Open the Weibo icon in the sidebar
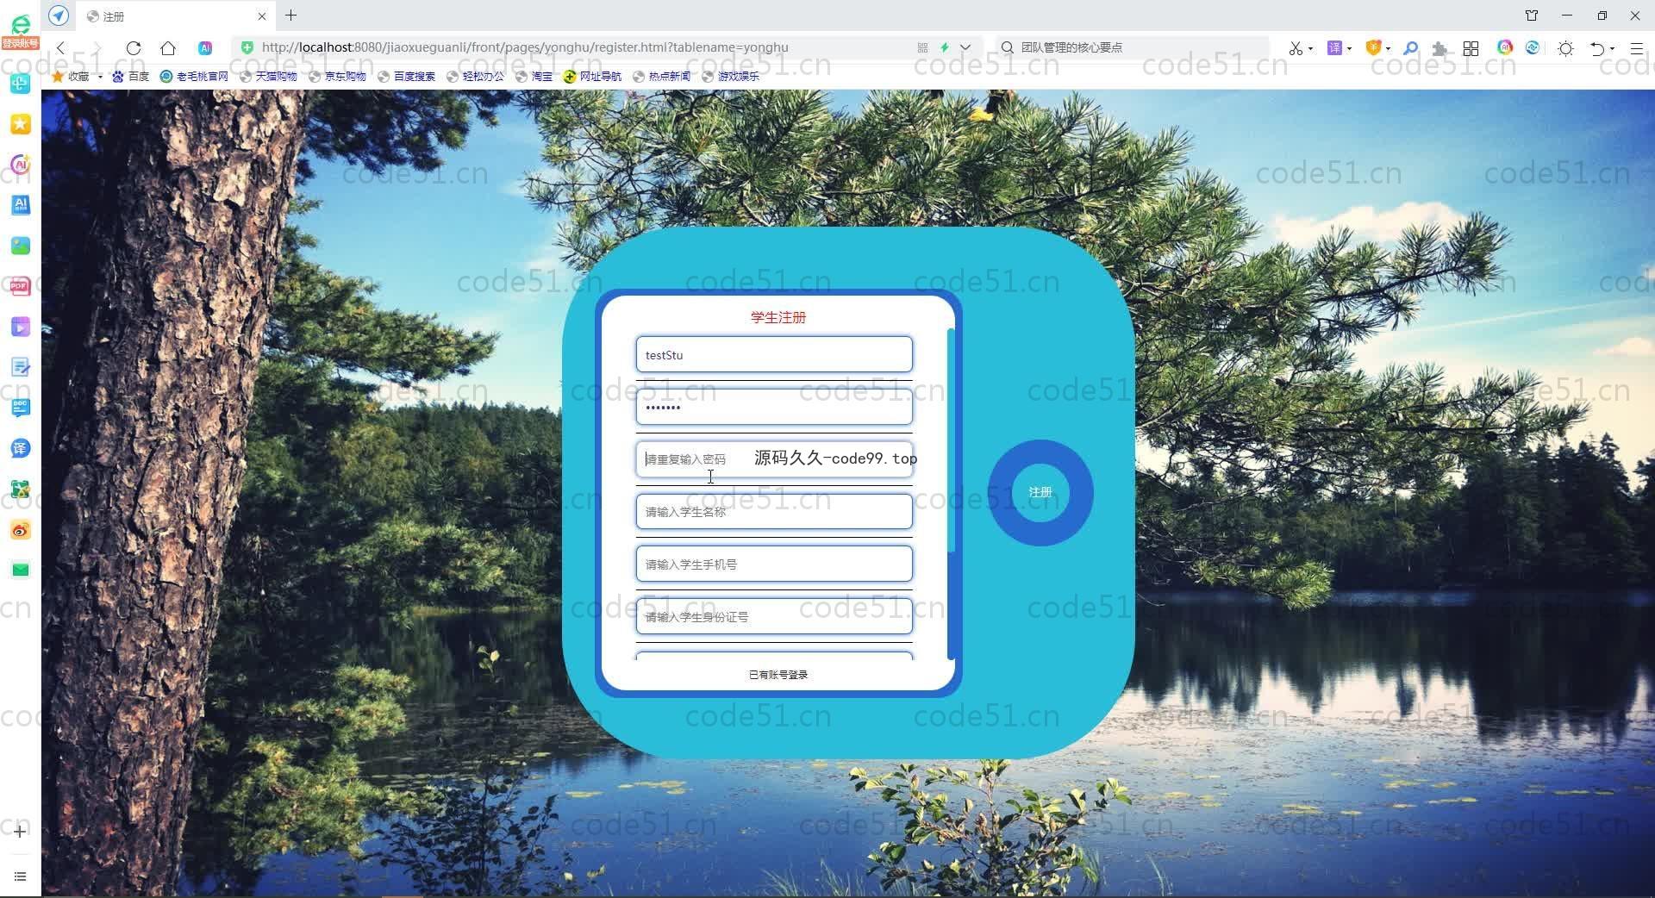 click(20, 530)
